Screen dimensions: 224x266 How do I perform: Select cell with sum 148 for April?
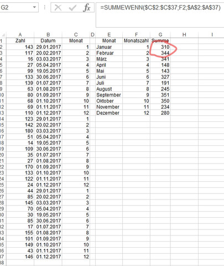coord(160,65)
